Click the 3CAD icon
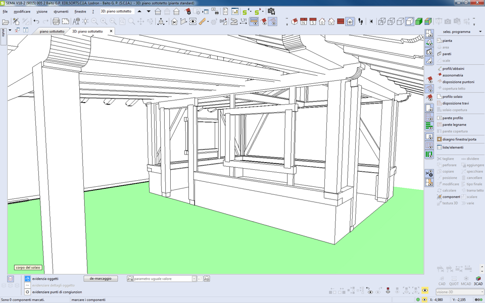The image size is (485, 303). click(478, 281)
